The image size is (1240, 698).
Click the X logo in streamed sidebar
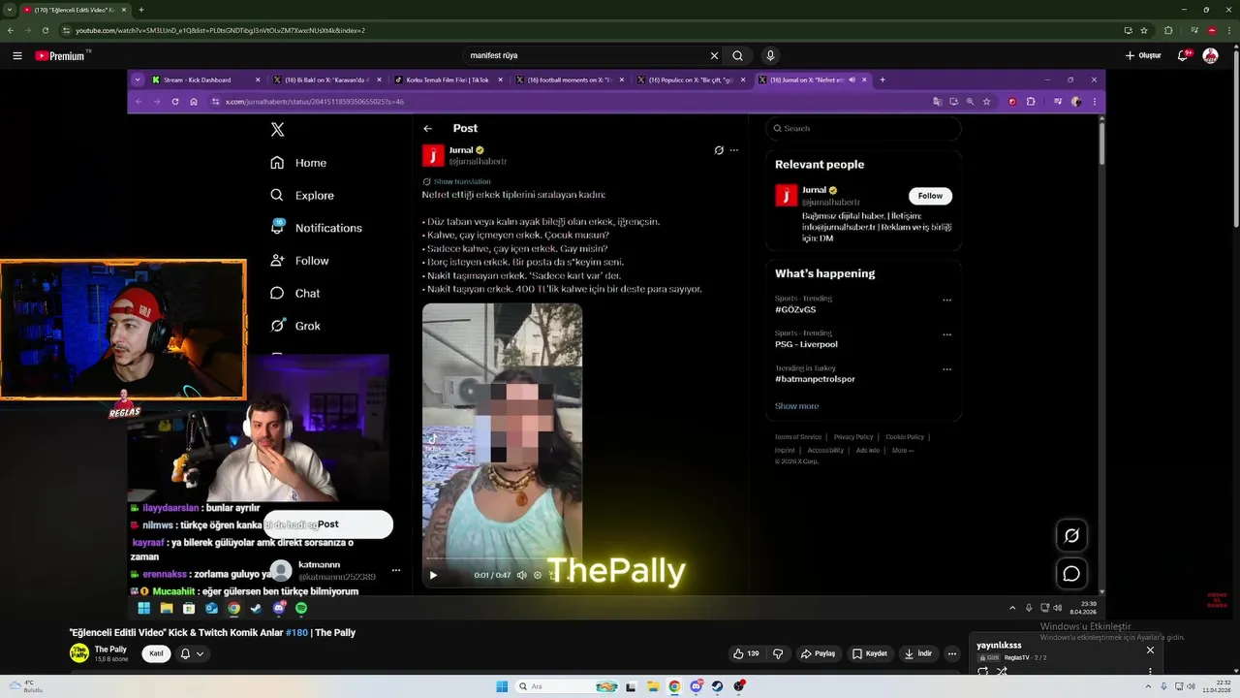(x=277, y=129)
